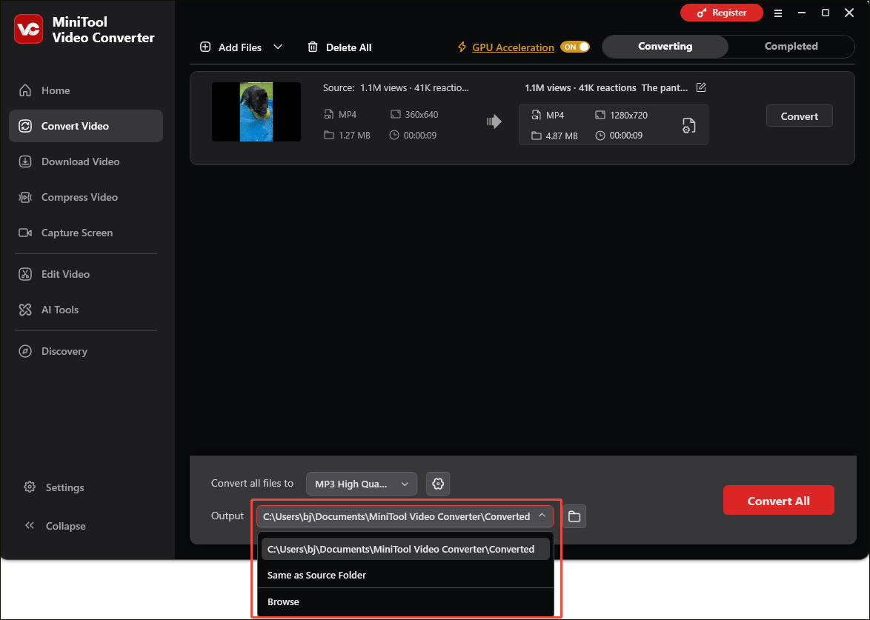Click the Add Files button
Image resolution: width=870 pixels, height=620 pixels.
click(x=230, y=47)
